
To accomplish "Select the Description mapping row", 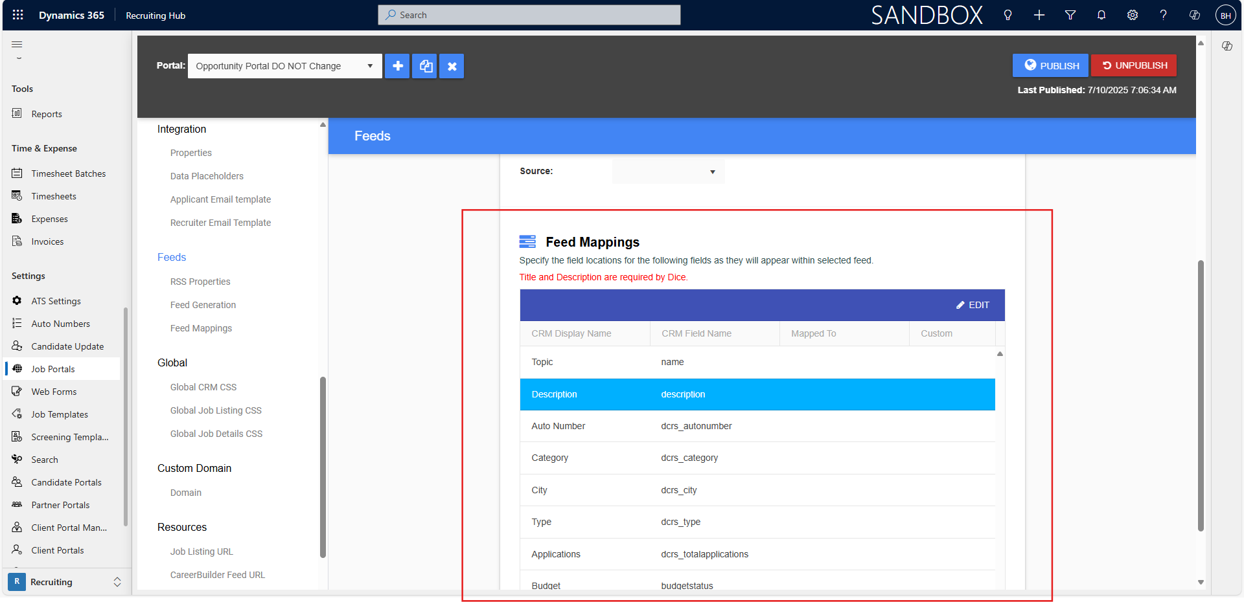I will 757,394.
